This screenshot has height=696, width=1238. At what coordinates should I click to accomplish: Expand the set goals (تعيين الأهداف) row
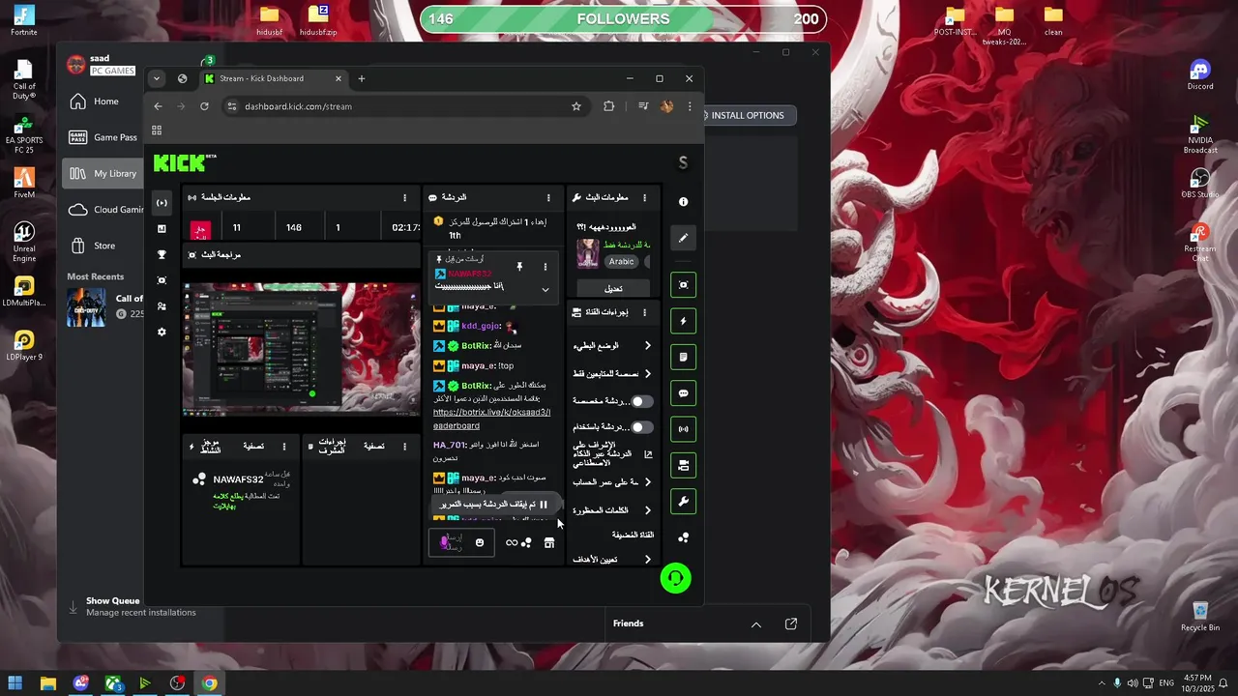click(611, 560)
